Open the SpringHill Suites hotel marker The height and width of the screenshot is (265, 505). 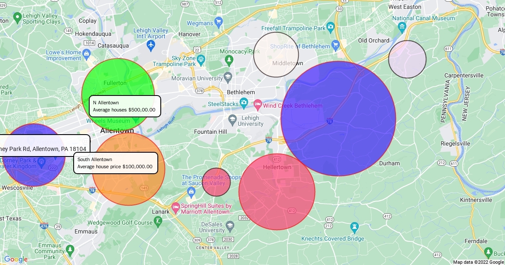pos(175,208)
